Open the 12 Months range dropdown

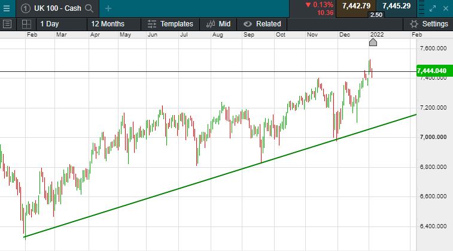pos(108,24)
